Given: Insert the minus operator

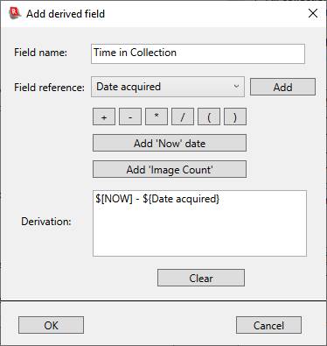Looking at the screenshot, I should (130, 117).
